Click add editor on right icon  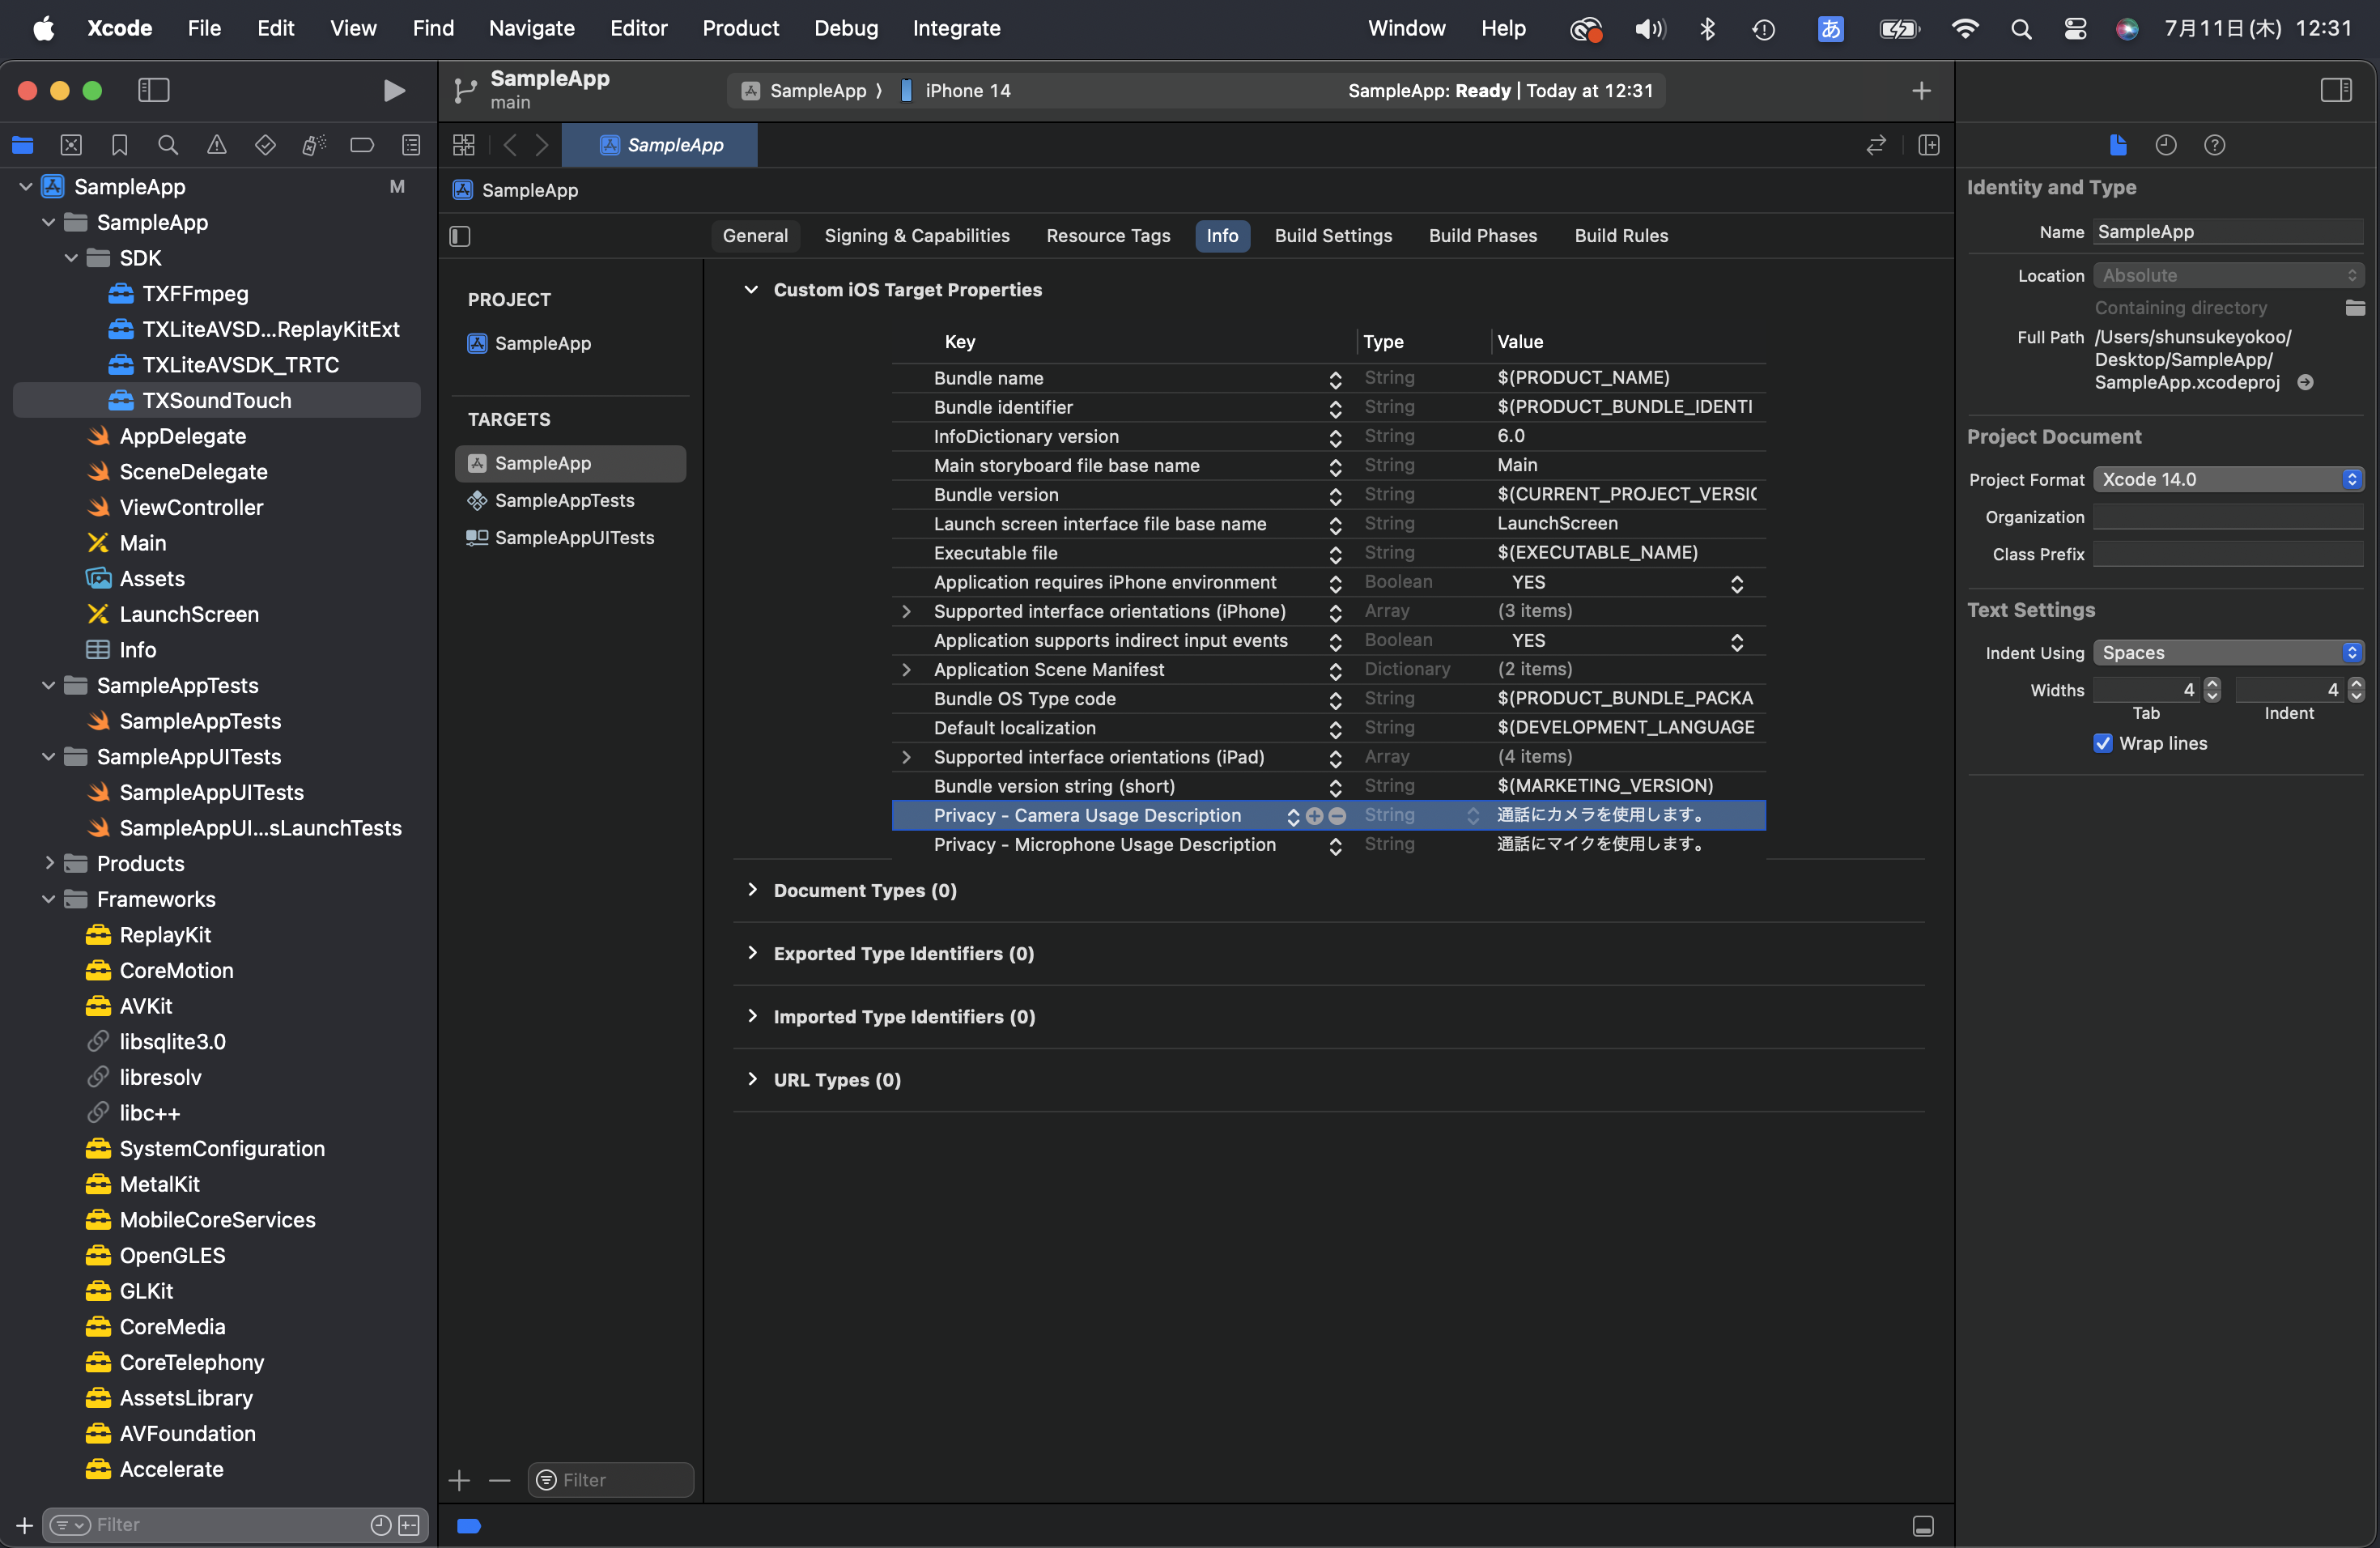point(1928,145)
